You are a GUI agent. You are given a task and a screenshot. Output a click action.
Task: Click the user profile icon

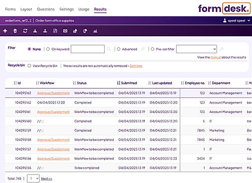click(225, 20)
